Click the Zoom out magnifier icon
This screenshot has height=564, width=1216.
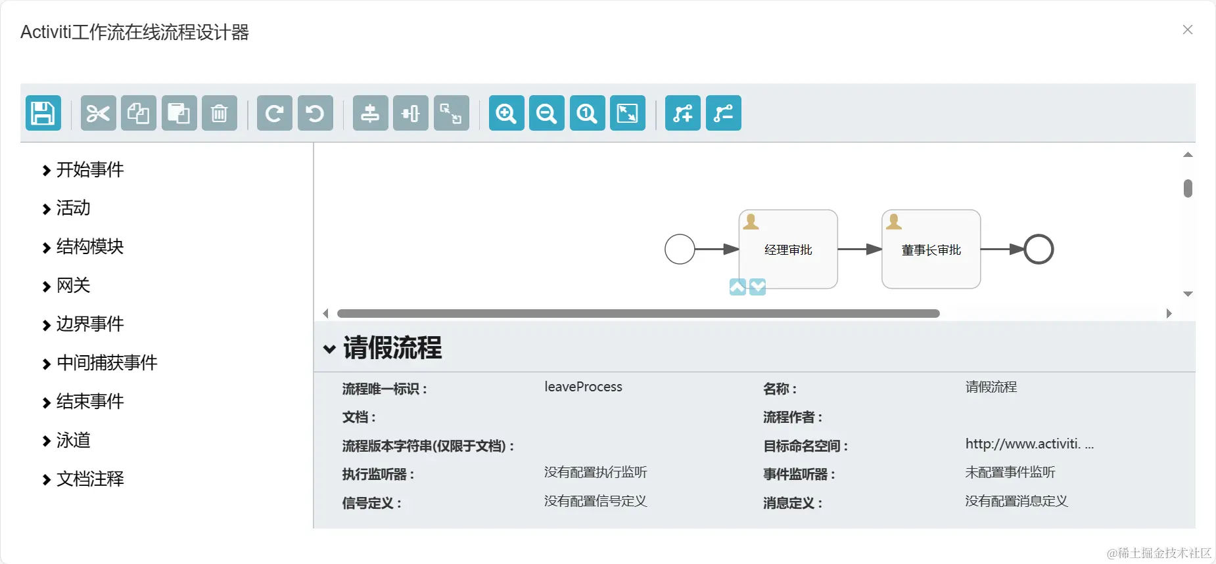pos(547,113)
